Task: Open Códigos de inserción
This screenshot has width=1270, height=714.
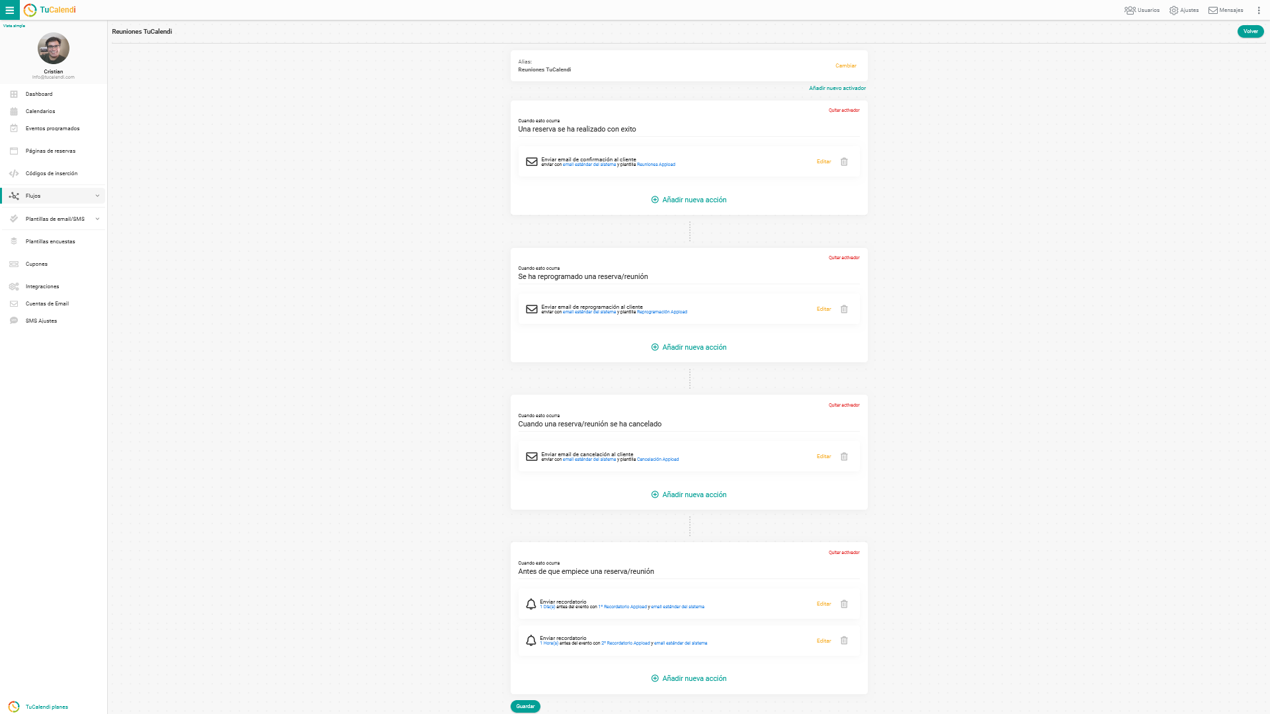Action: (53, 173)
